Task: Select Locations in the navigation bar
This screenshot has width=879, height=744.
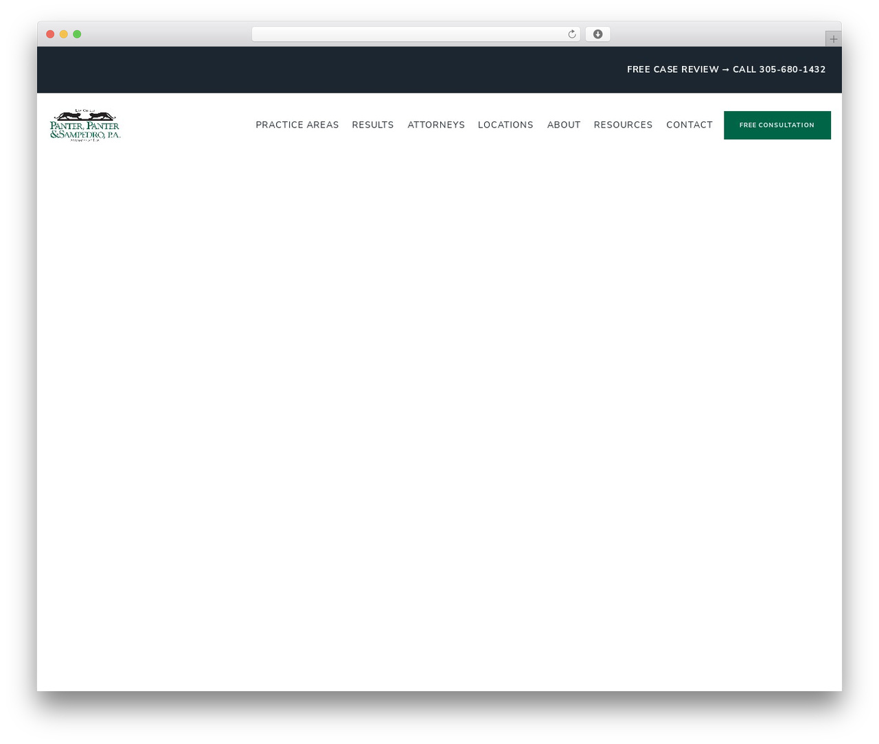Action: 505,125
